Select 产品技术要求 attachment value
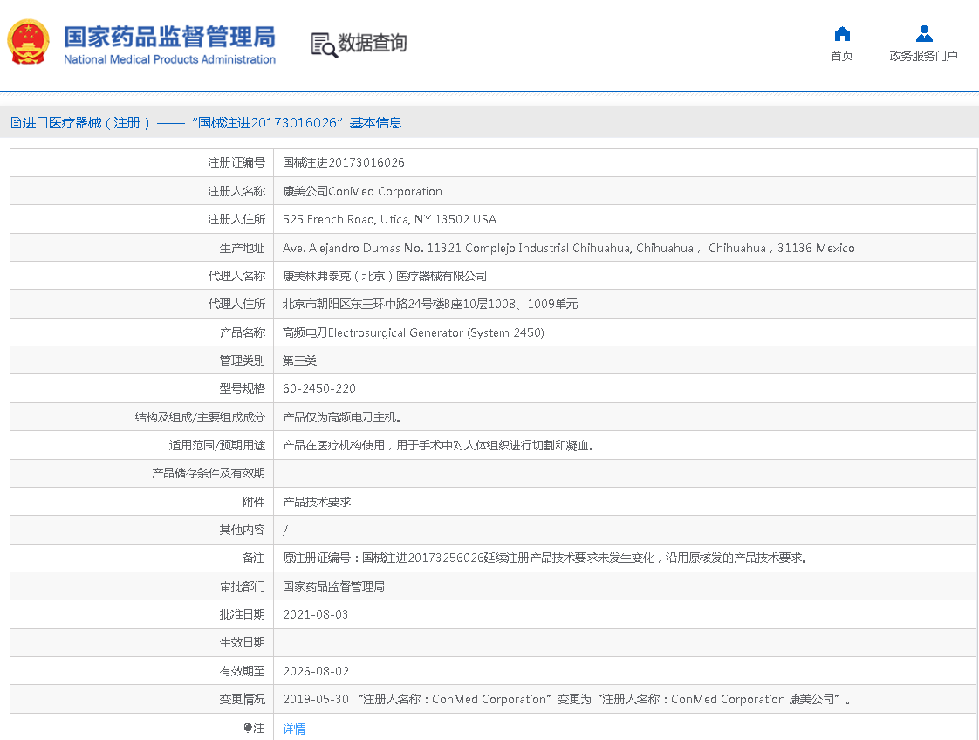This screenshot has height=740, width=979. [x=317, y=502]
